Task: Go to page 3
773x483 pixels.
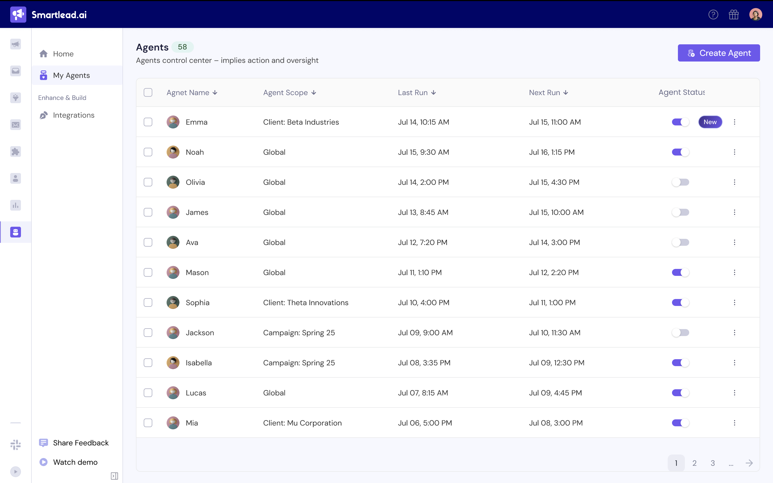Action: click(x=713, y=463)
